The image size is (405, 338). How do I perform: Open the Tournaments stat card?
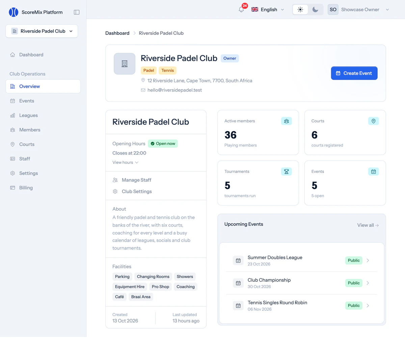[258, 183]
